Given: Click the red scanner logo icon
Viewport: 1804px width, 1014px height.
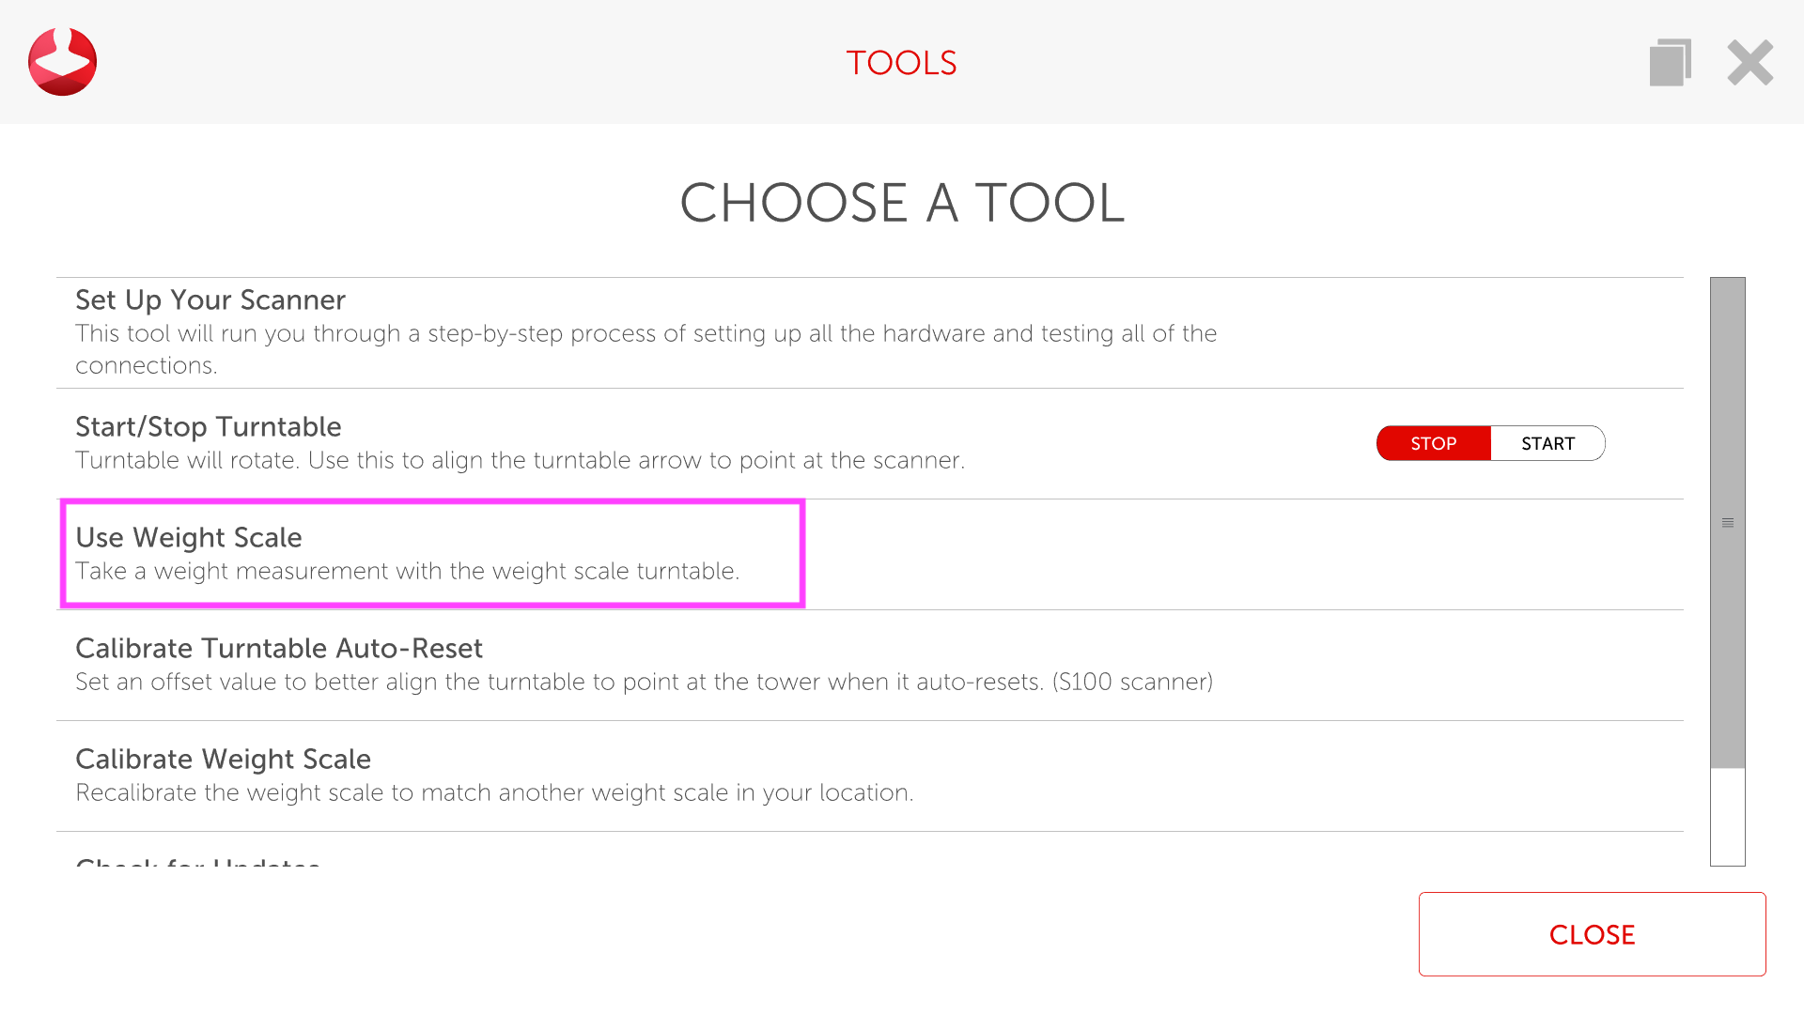Looking at the screenshot, I should click(62, 62).
